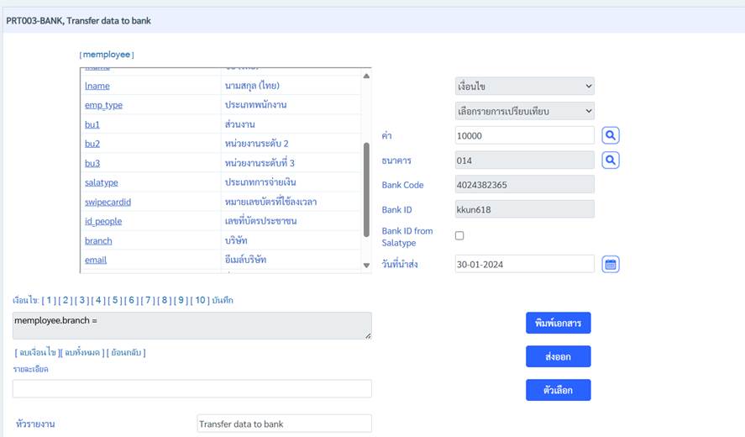Choose condition slot [ 6 ]
This screenshot has width=745, height=437.
[x=132, y=300]
